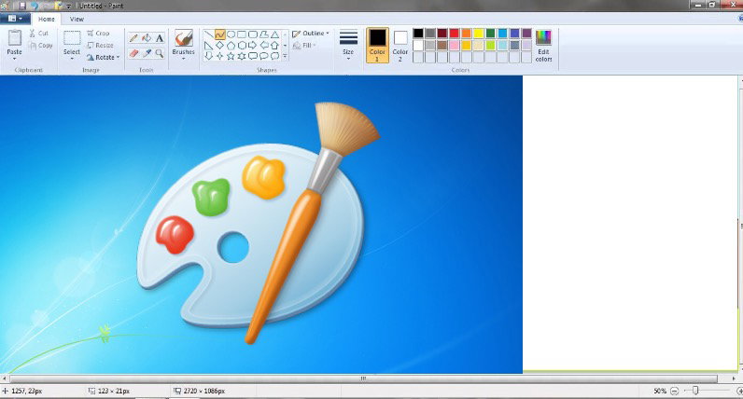Open the Size dropdown
Viewport: 743px width, 399px height.
click(x=348, y=46)
